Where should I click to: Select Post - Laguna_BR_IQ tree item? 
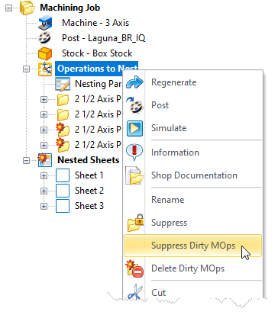coord(103,38)
